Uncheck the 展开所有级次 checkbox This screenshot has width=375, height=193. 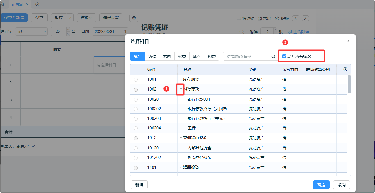tap(284, 56)
